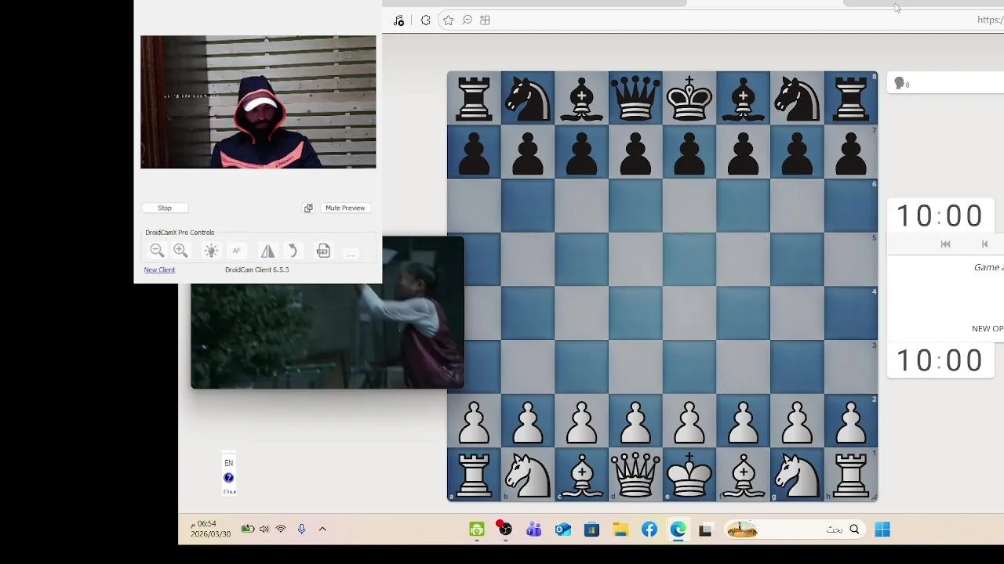Select the white d2 pawn

tap(635, 421)
